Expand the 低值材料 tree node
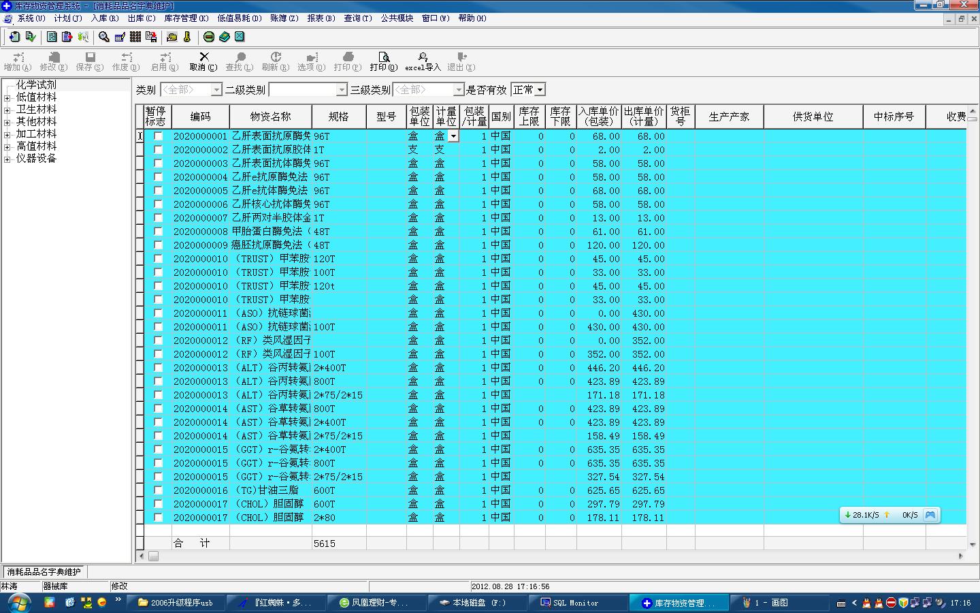 [x=7, y=98]
